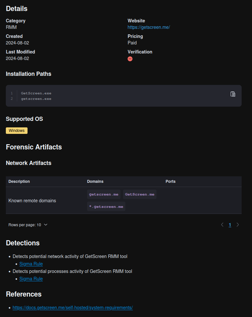Click the Verification label
This screenshot has height=317, width=252.
140,52
